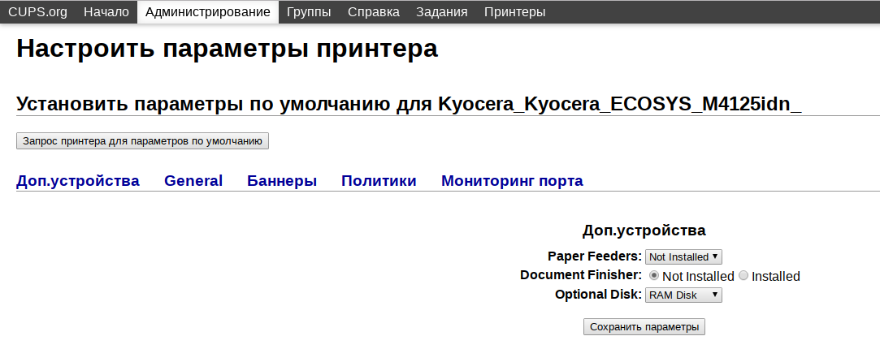Click the Настроить параметры принтера heading

[x=228, y=48]
